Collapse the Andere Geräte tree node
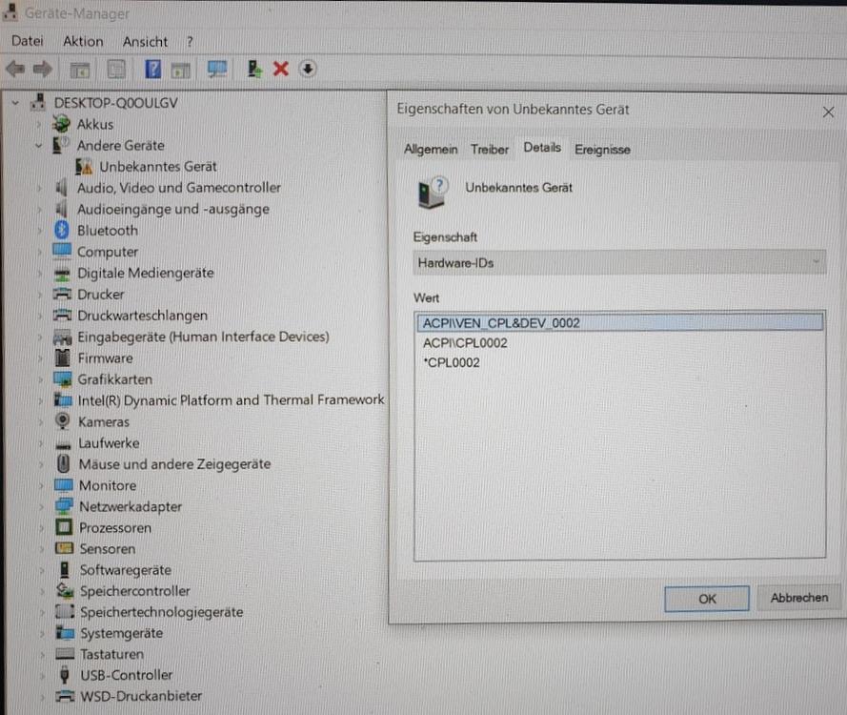847x715 pixels. [39, 146]
